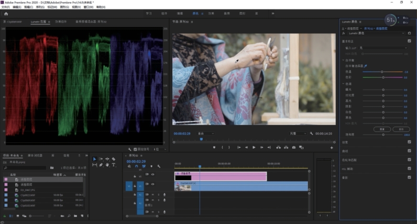Screen dimensions: 417x224
Task: Select the Selection tool arrow
Action: [94, 159]
